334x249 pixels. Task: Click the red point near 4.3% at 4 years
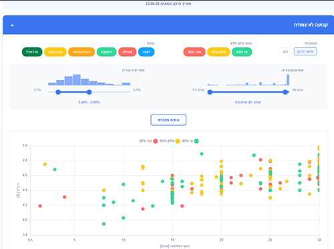click(65, 197)
